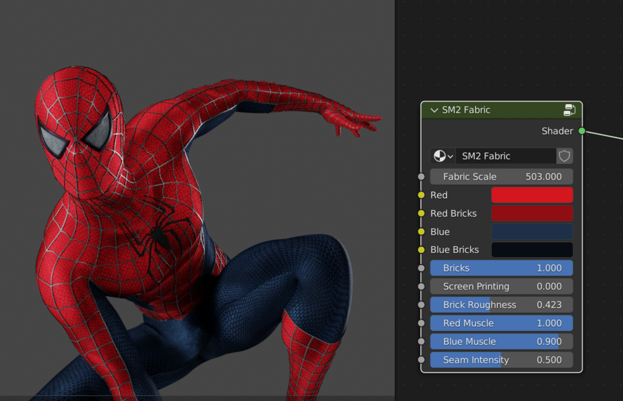Click the Fabric Scale value field

(501, 177)
